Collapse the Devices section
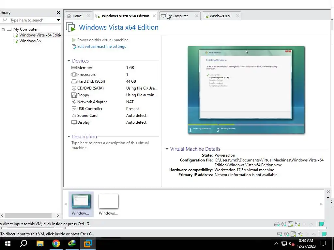Screen dimensions: 334x250 tap(69, 61)
